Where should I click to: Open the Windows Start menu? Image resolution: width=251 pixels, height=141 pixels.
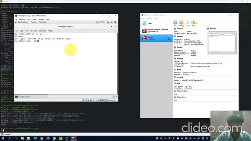click(3, 138)
